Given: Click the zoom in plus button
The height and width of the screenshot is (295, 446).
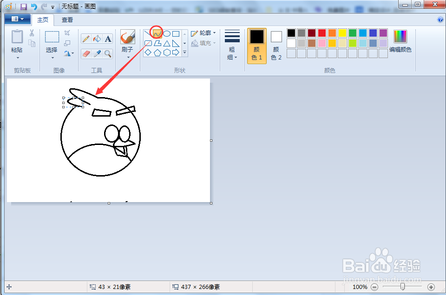Looking at the screenshot, I should point(431,287).
